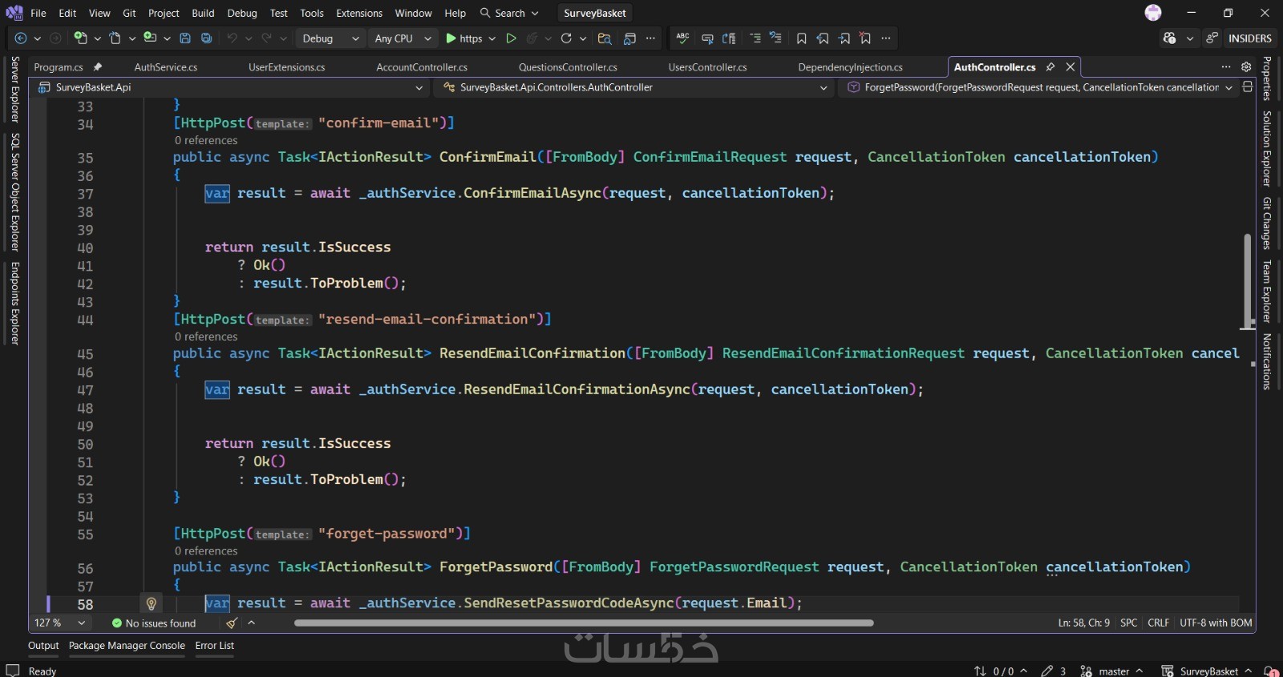The height and width of the screenshot is (677, 1283).
Task: Click the horizontal scrollbar in the editor
Action: tap(583, 623)
